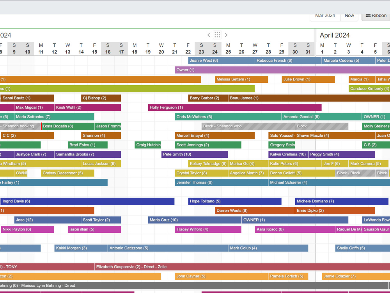Select Kristi Wohl (2) booking

click(87, 107)
